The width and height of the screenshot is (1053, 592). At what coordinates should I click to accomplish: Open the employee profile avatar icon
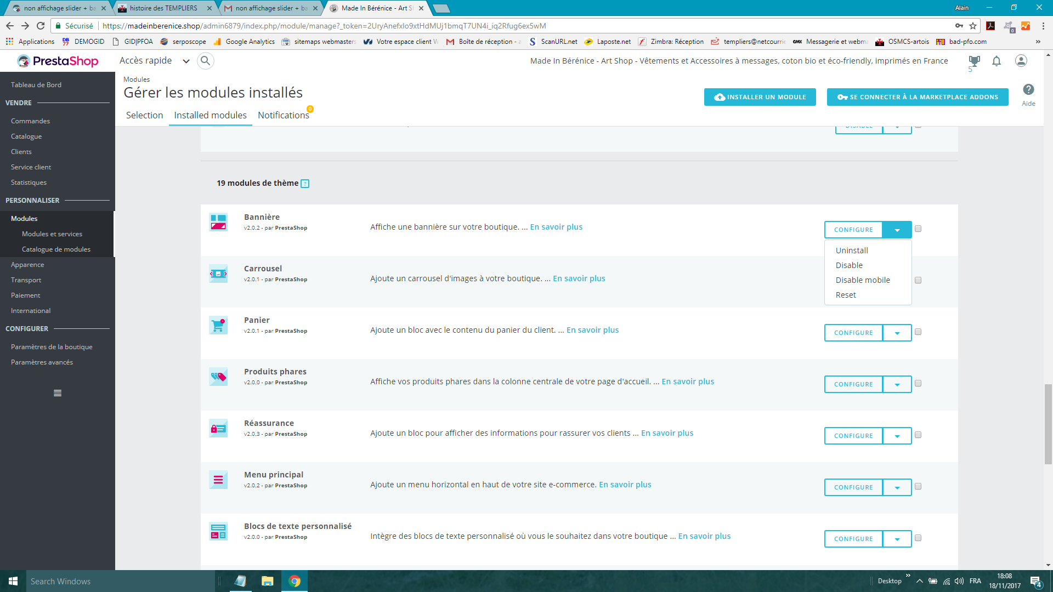click(1021, 61)
